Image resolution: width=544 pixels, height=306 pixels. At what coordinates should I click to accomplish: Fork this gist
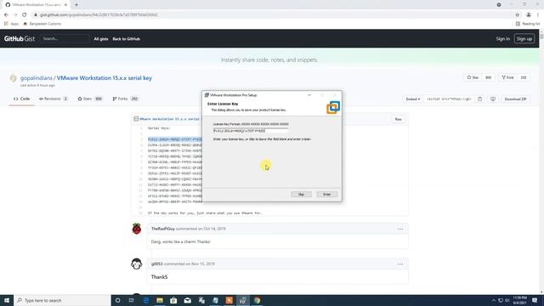point(507,77)
